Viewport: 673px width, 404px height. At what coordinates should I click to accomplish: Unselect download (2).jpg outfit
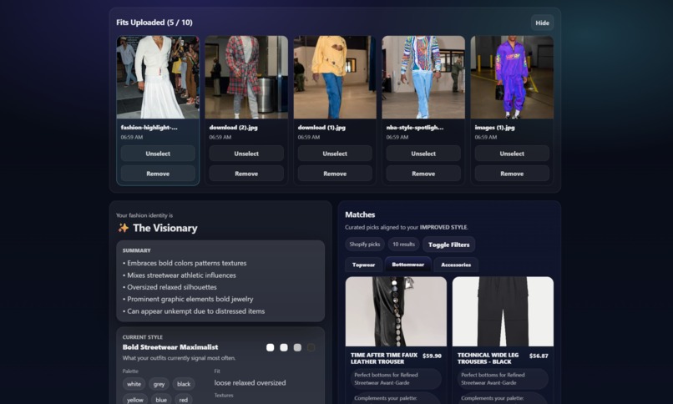(246, 154)
